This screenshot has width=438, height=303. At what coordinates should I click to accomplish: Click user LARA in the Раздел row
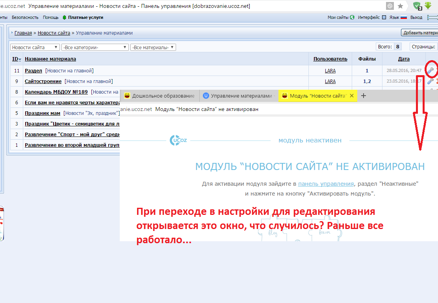(330, 70)
